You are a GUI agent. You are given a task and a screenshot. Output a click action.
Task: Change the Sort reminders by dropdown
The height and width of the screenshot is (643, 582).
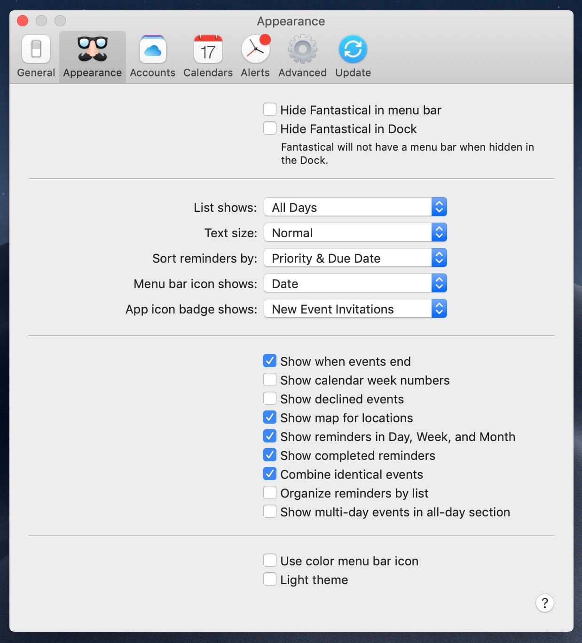pyautogui.click(x=355, y=258)
